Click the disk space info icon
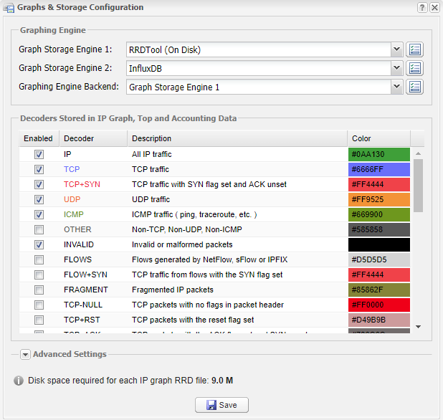Image resolution: width=443 pixels, height=420 pixels. 19,380
